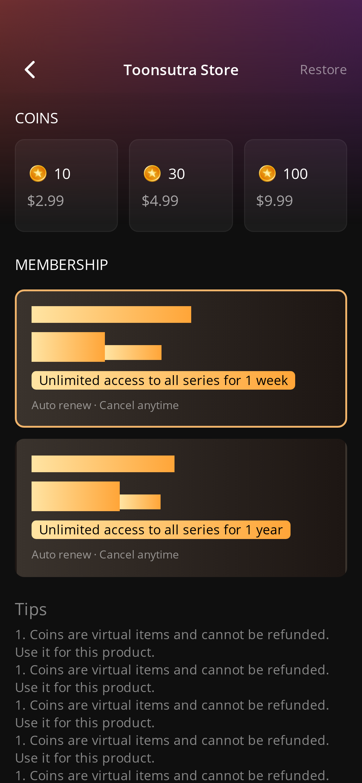The image size is (362, 783).
Task: Click 'Auto renew · Cancel anytime' under yearly plan
Action: [x=105, y=554]
